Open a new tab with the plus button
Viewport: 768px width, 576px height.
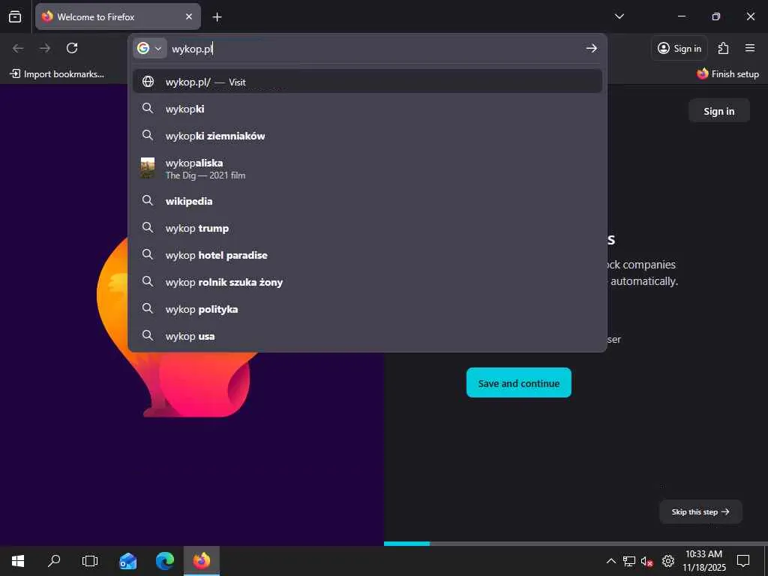pyautogui.click(x=217, y=17)
